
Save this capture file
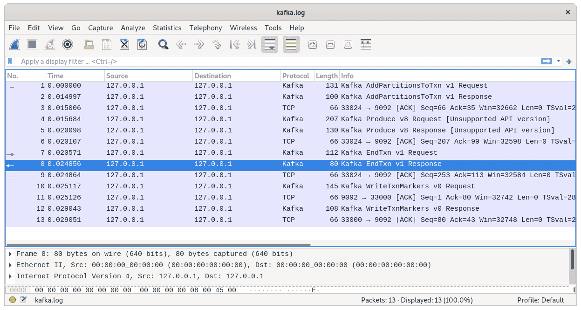[107, 44]
